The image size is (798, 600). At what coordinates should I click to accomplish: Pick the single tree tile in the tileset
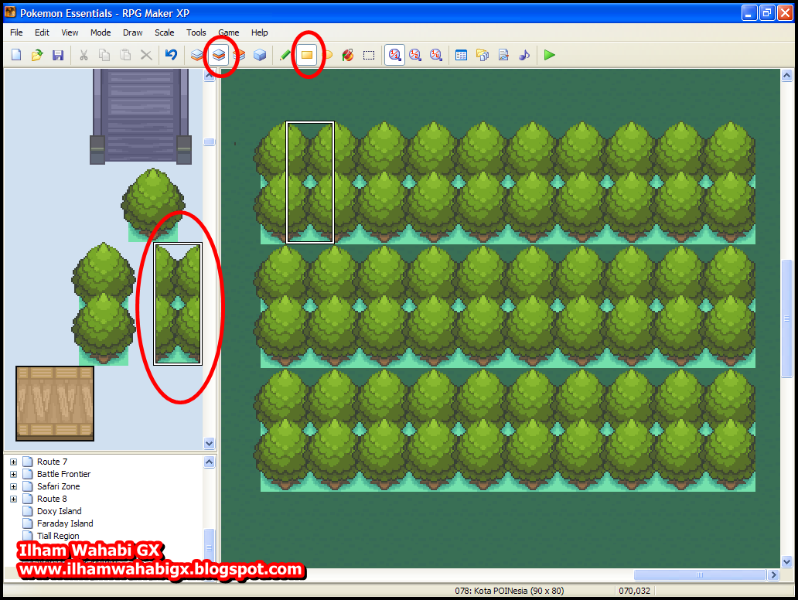152,205
